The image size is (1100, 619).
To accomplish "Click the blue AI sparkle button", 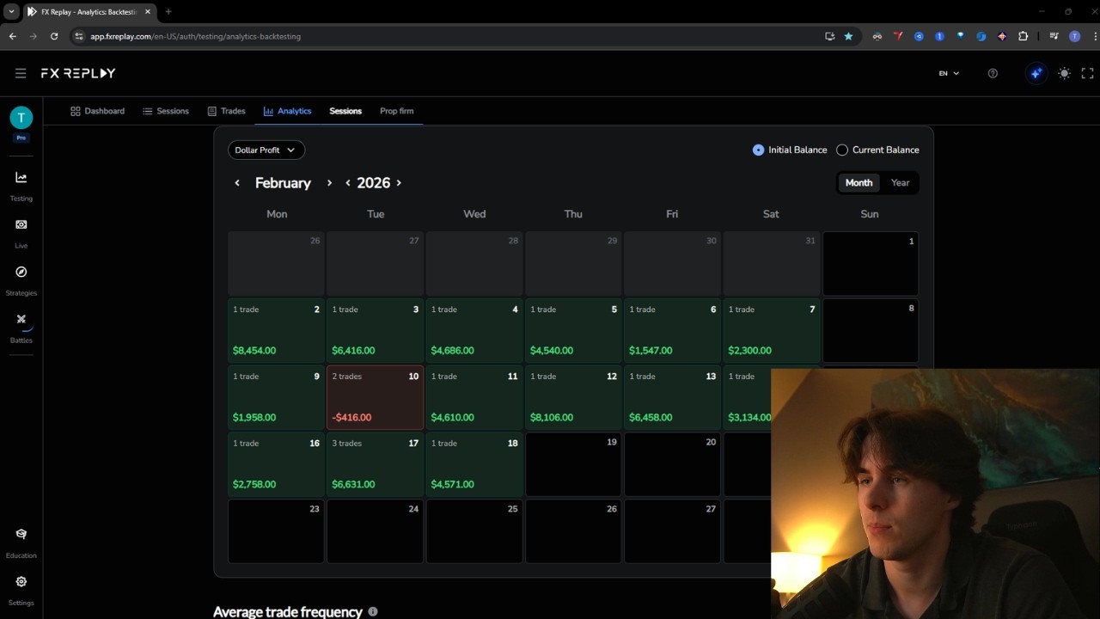I will pos(1036,73).
